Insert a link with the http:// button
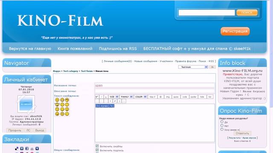The height and width of the screenshot is (153, 273). tap(153, 97)
